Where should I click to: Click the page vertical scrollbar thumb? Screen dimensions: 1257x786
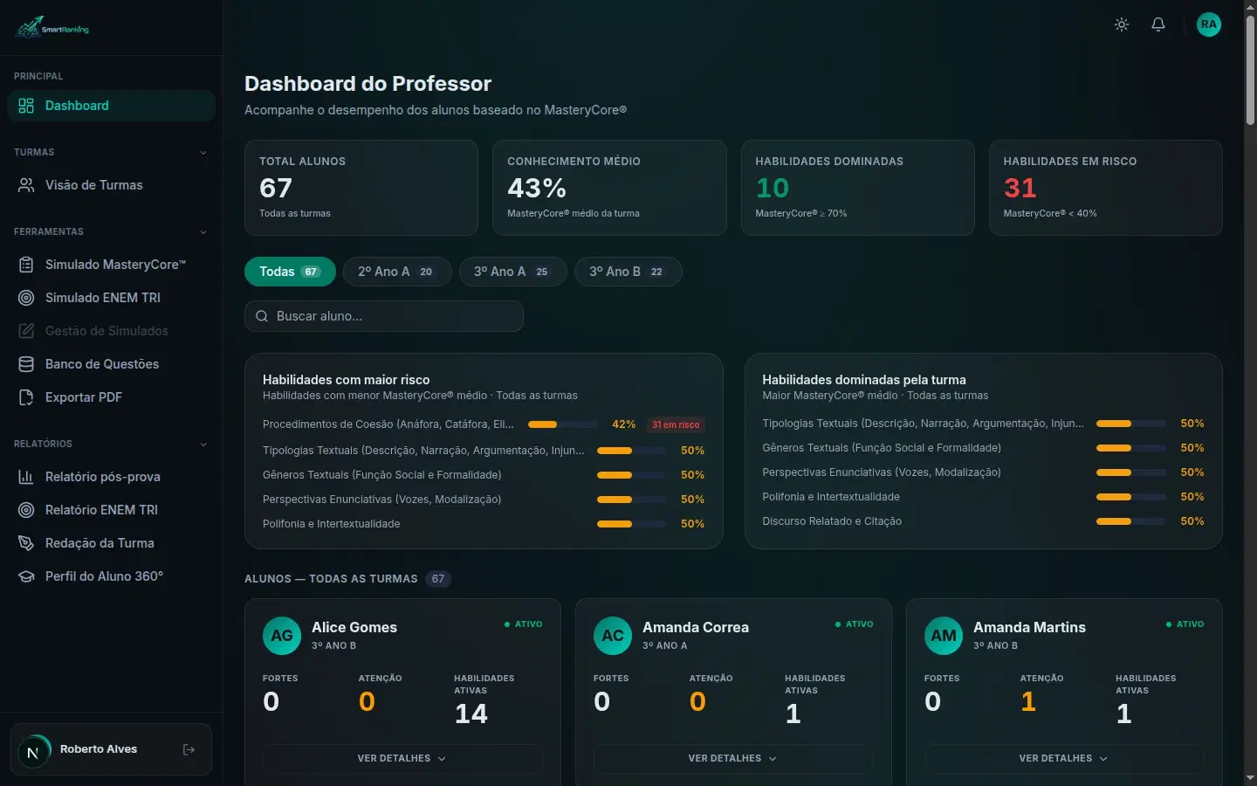(1250, 70)
